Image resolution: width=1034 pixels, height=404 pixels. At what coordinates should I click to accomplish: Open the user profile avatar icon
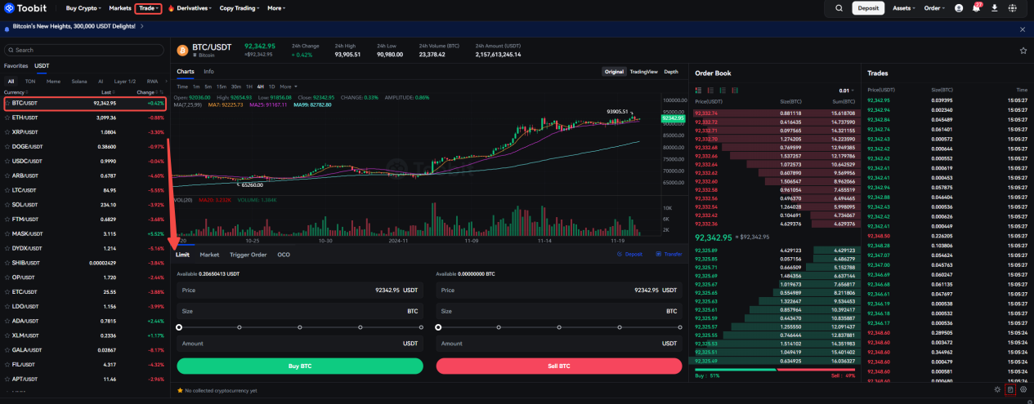click(959, 8)
